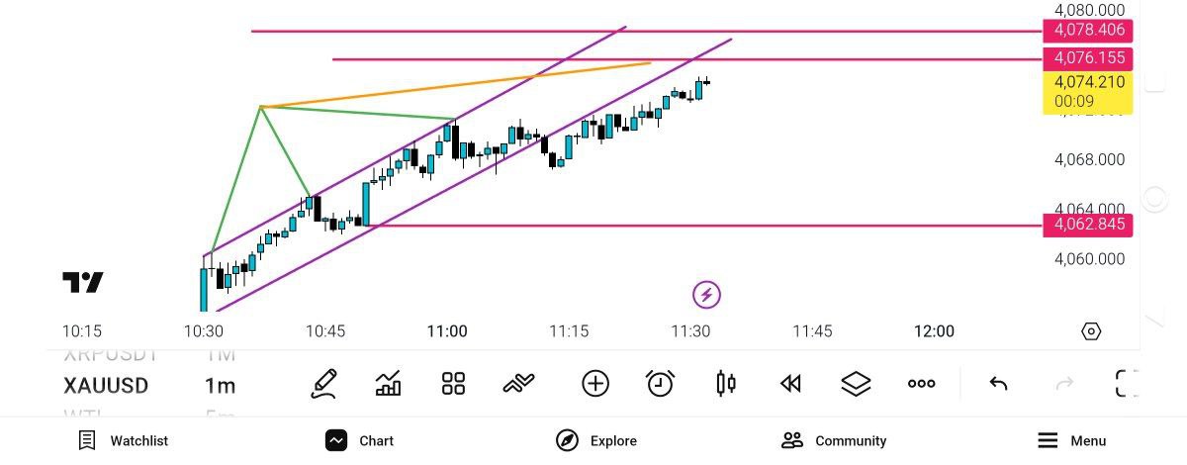Start bar replay with the rewind icon
The width and height of the screenshot is (1187, 465).
coord(790,383)
